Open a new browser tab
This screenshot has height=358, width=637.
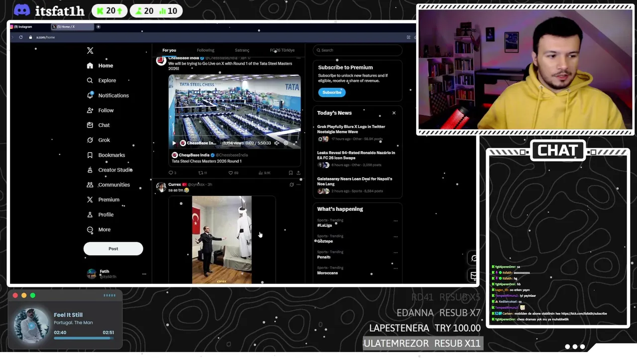98,27
